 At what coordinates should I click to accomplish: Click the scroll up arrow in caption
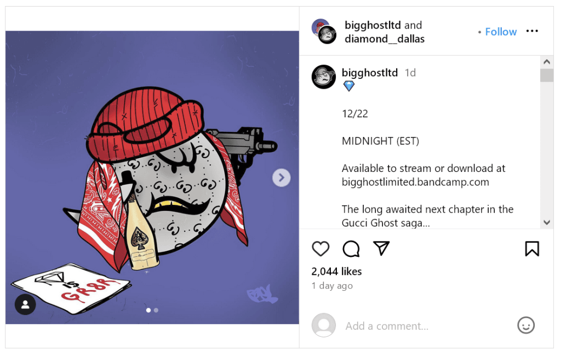(546, 62)
